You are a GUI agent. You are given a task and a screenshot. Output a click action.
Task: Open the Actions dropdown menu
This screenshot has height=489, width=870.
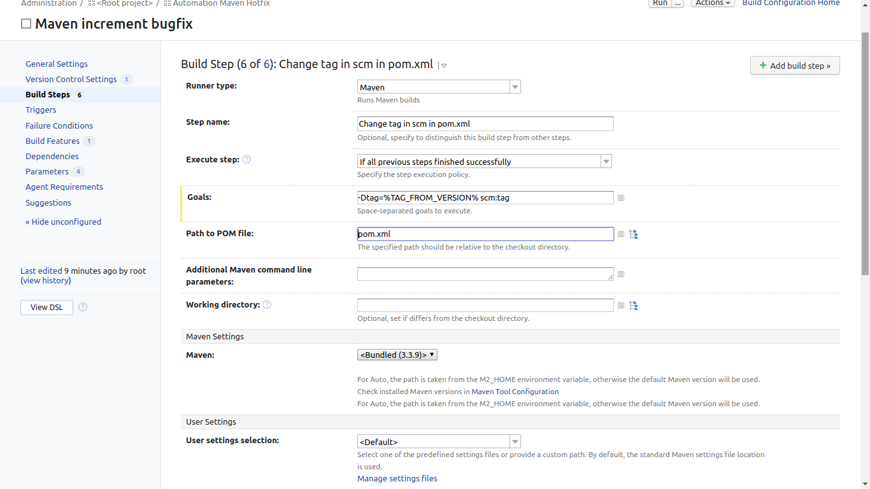pyautogui.click(x=713, y=3)
